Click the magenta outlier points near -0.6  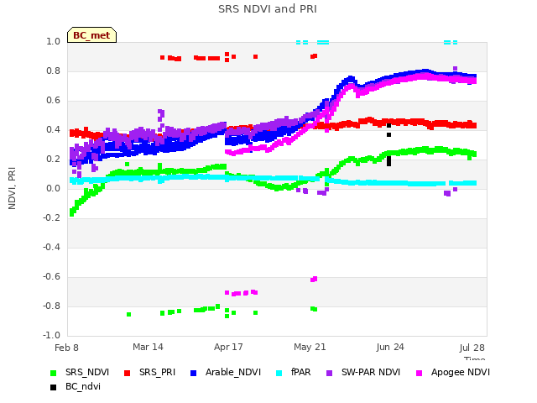(x=314, y=279)
